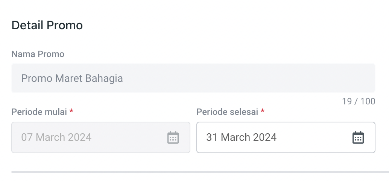
Task: Click the Nama Promo label
Action: pyautogui.click(x=38, y=54)
